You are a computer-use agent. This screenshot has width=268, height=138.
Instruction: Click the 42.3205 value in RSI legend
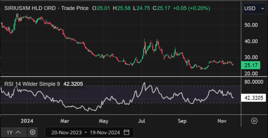pos(73,84)
